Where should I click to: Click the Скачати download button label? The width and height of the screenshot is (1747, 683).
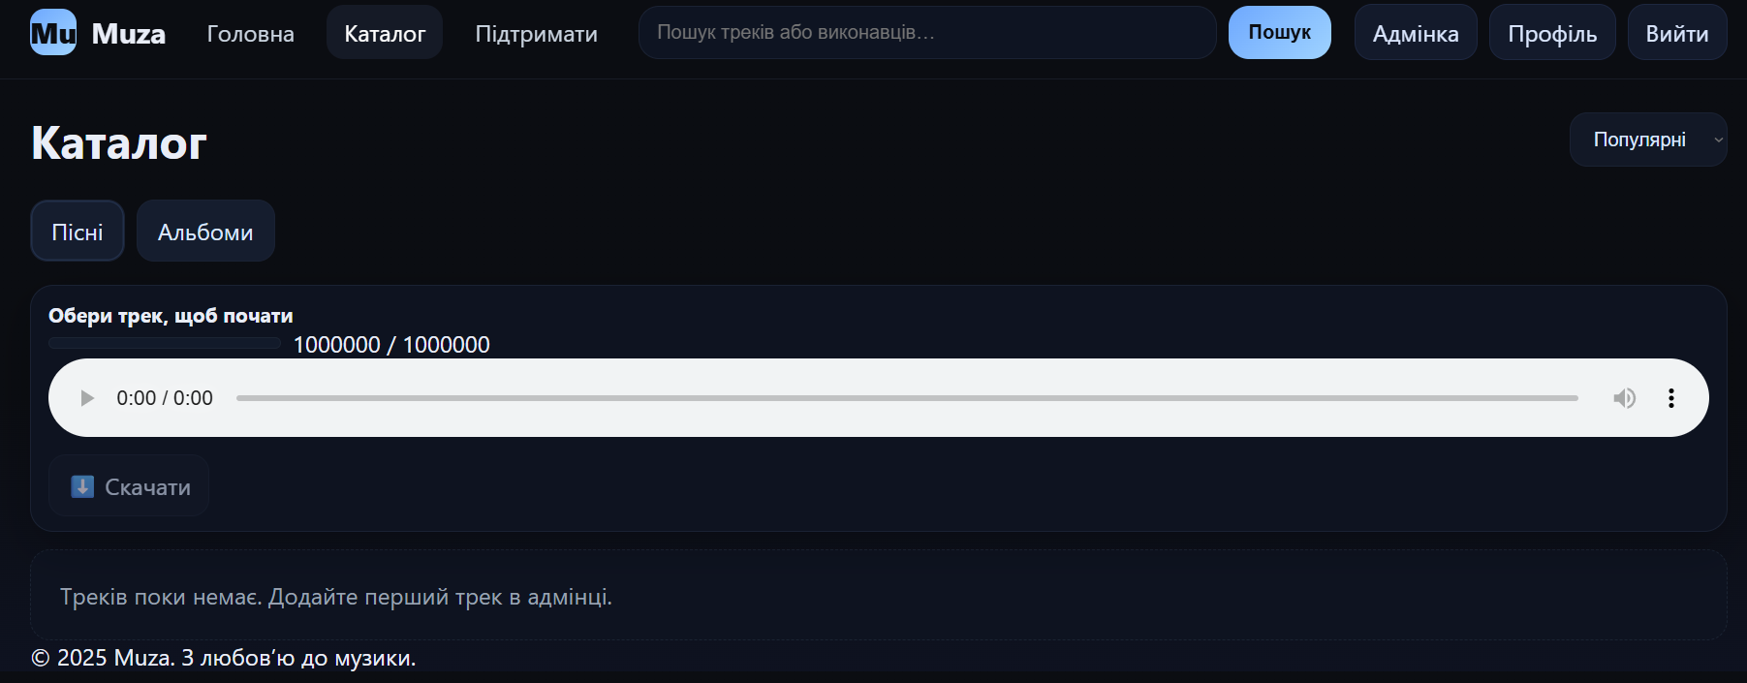pyautogui.click(x=147, y=487)
